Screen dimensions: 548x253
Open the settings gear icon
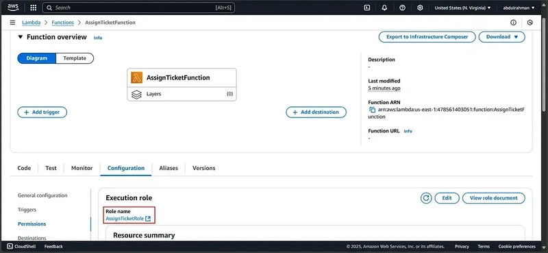420,8
